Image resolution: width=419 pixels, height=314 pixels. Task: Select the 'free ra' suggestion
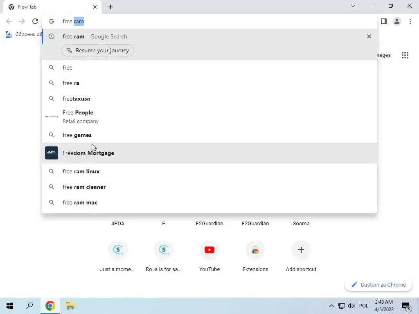point(209,83)
